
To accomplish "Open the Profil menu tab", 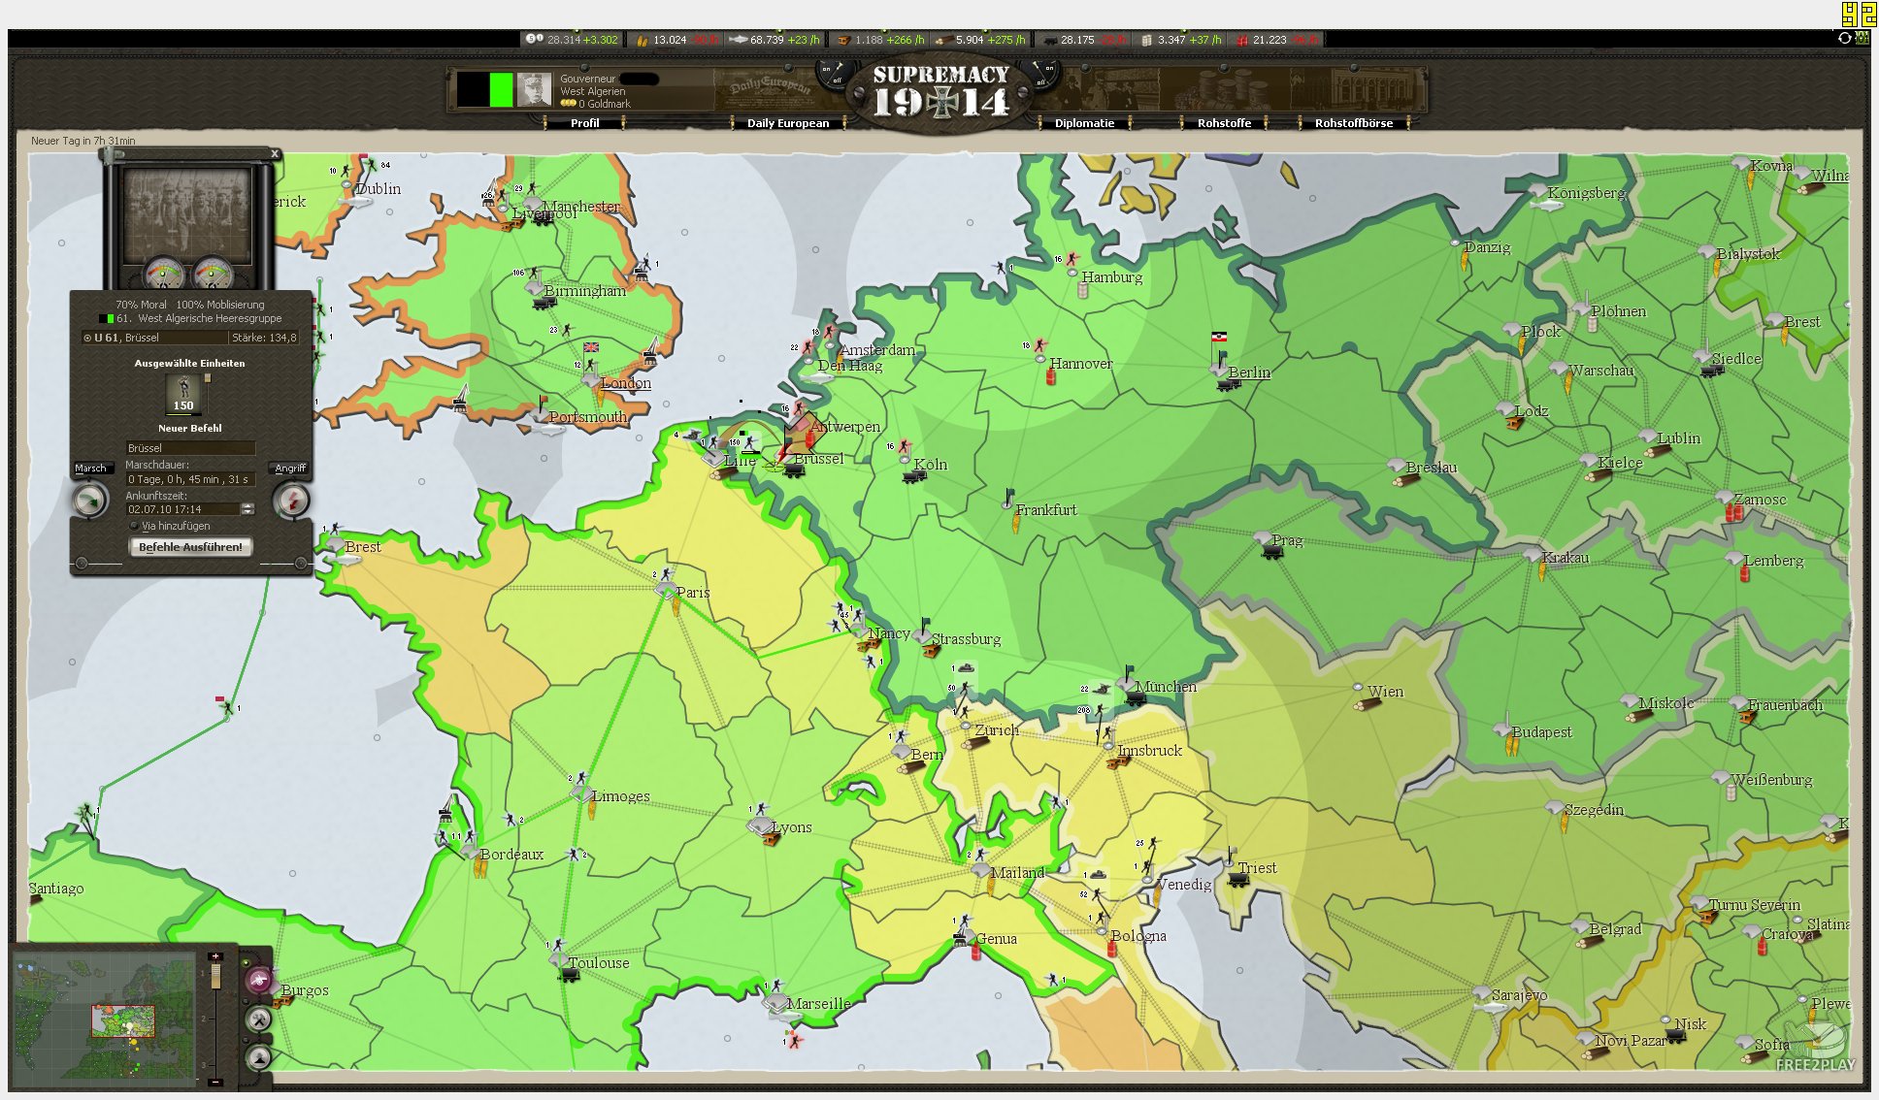I will pos(584,123).
